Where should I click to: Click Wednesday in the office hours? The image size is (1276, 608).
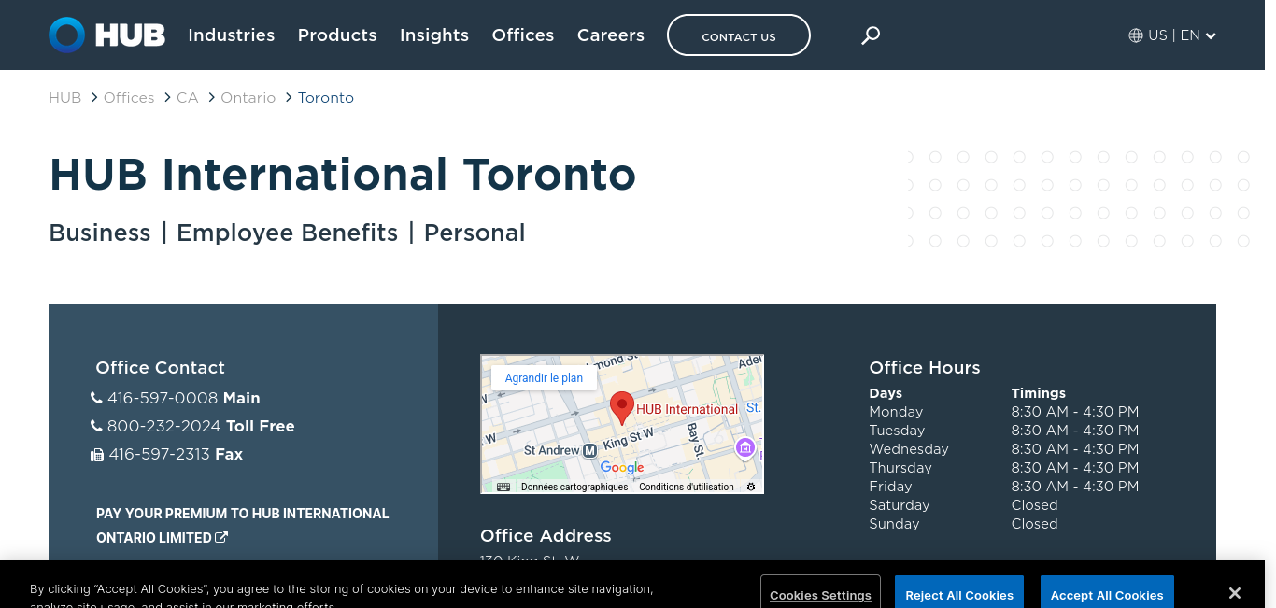(909, 449)
